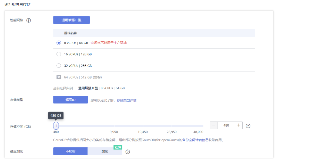Select the 16 vCPUs | 128 GB radio button
The image size is (332, 160).
tap(59, 54)
